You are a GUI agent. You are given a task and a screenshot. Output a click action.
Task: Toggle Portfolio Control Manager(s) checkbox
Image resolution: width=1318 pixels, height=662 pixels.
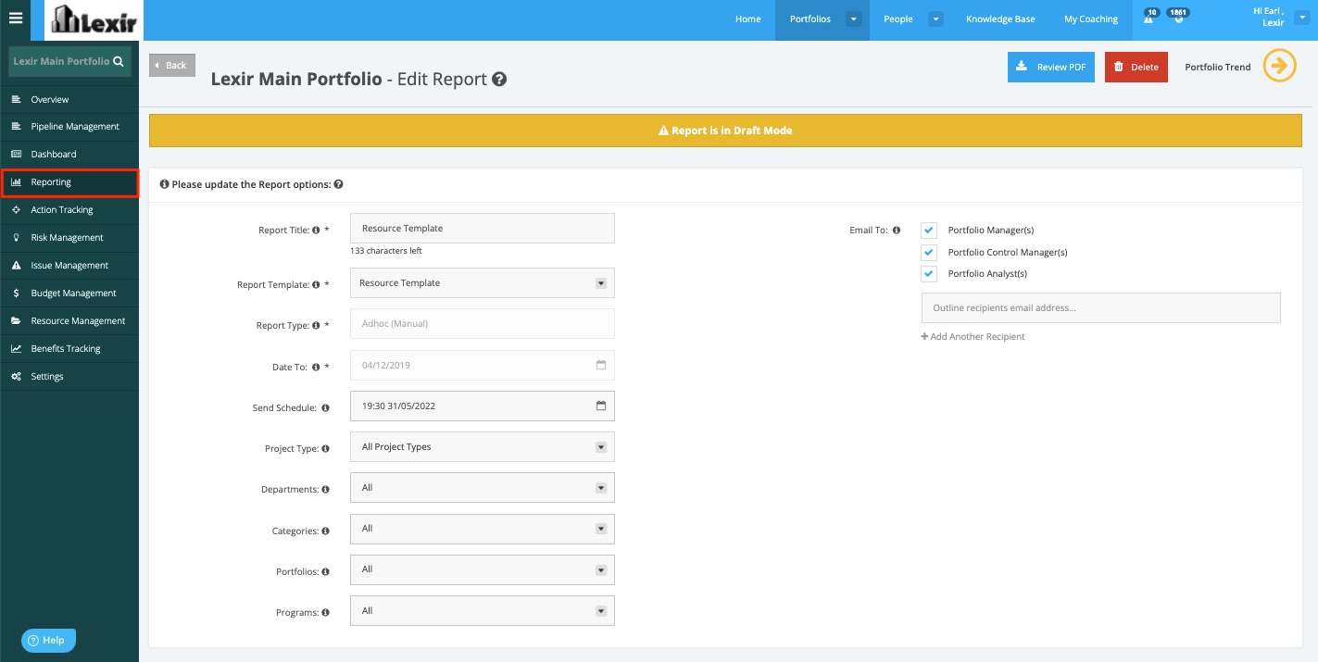coord(929,252)
